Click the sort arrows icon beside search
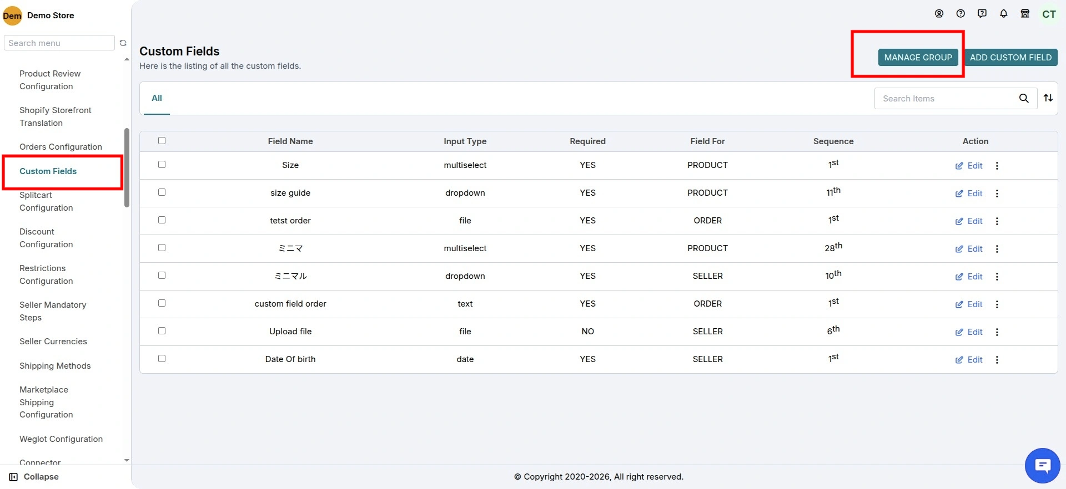The width and height of the screenshot is (1066, 489). [x=1048, y=98]
